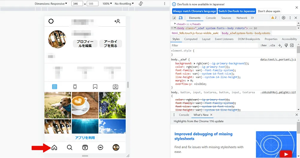This screenshot has width=300, height=158.
Task: Open the customize DevTools three-dot menu
Action: pyautogui.click(x=290, y=18)
